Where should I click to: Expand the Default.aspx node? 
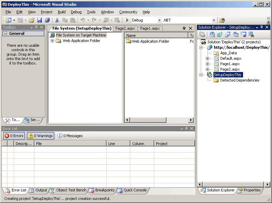point(207,58)
